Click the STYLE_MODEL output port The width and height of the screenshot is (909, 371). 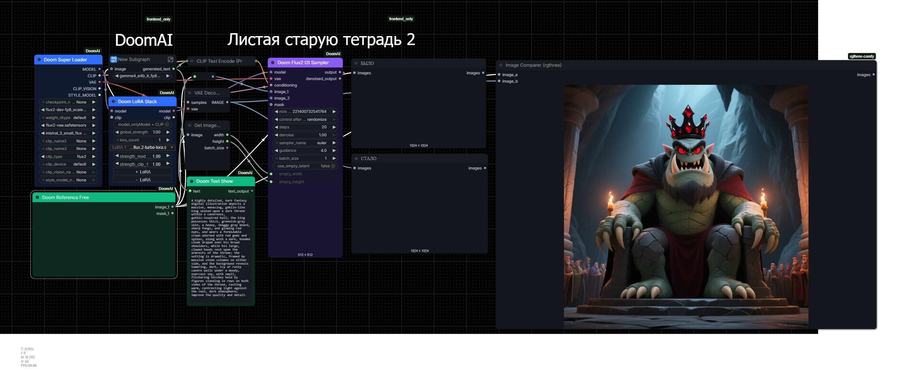click(100, 95)
